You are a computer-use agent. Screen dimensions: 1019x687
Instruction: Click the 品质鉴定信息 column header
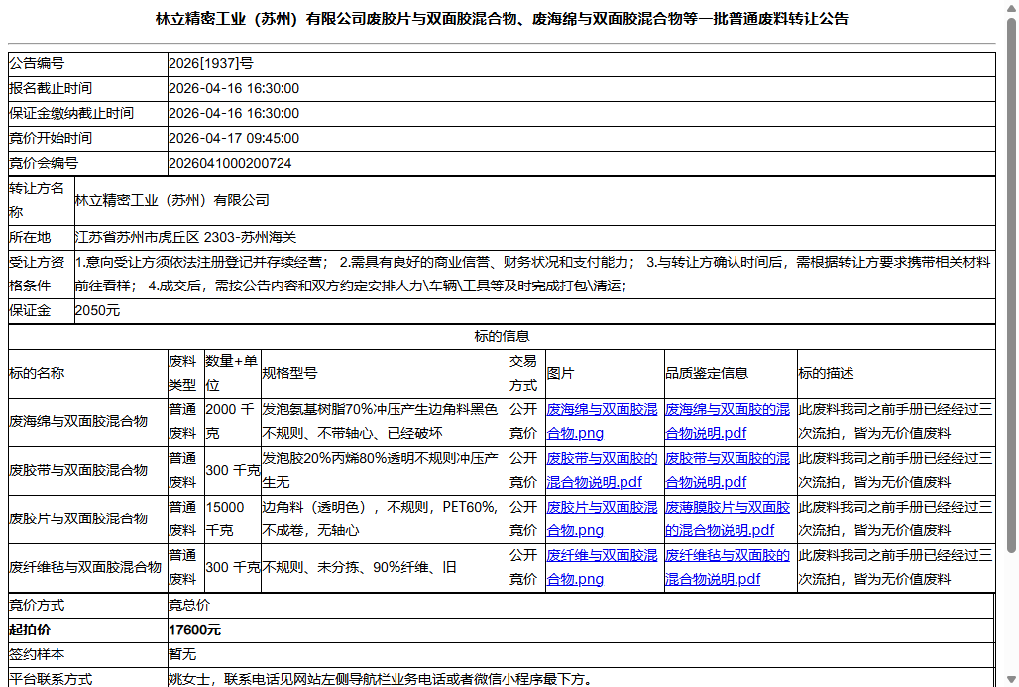731,373
